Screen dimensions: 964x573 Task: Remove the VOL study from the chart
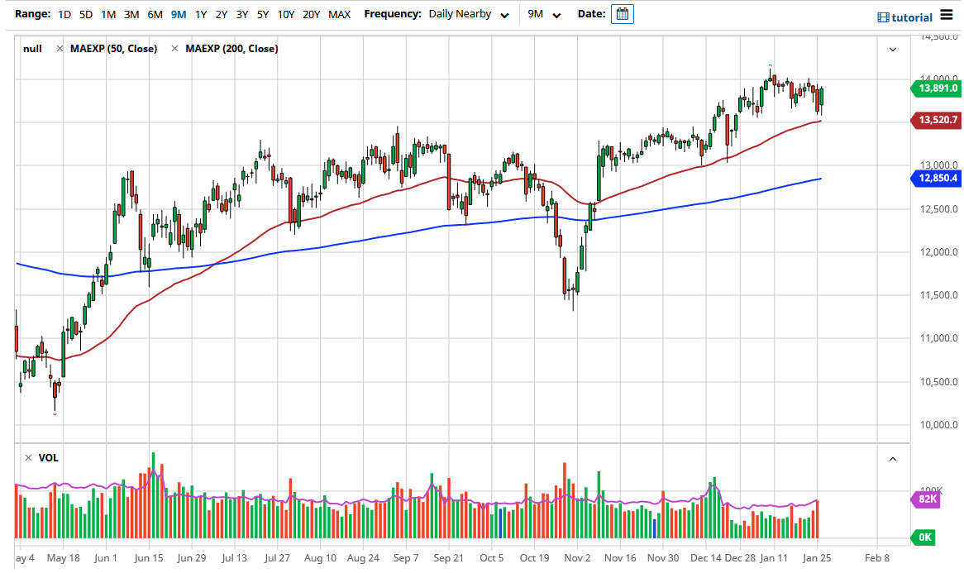(x=28, y=457)
